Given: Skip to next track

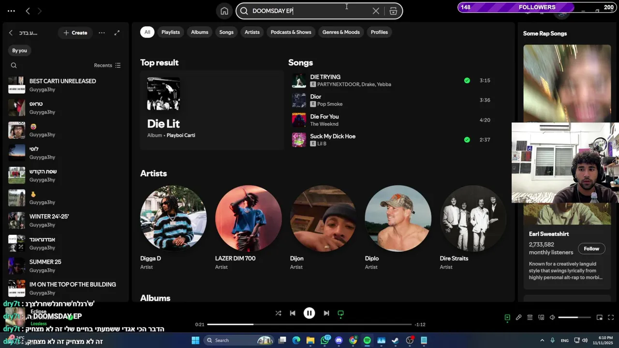Looking at the screenshot, I should click(x=326, y=313).
